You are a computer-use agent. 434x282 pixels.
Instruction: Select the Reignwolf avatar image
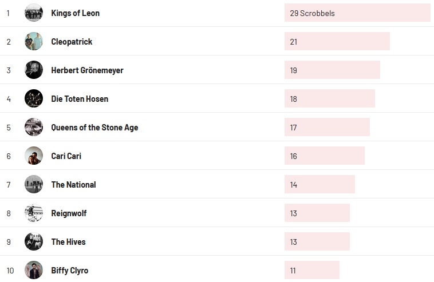34,213
